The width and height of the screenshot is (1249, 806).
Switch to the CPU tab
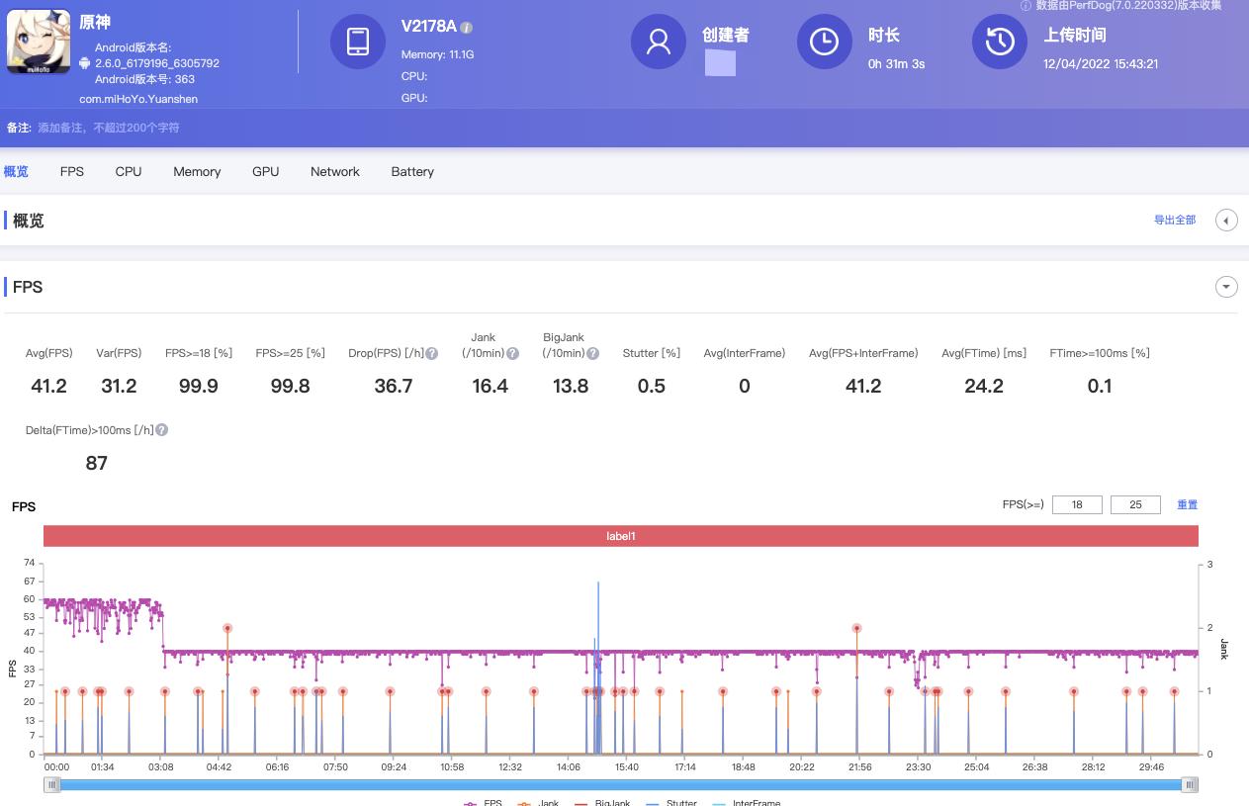click(128, 171)
